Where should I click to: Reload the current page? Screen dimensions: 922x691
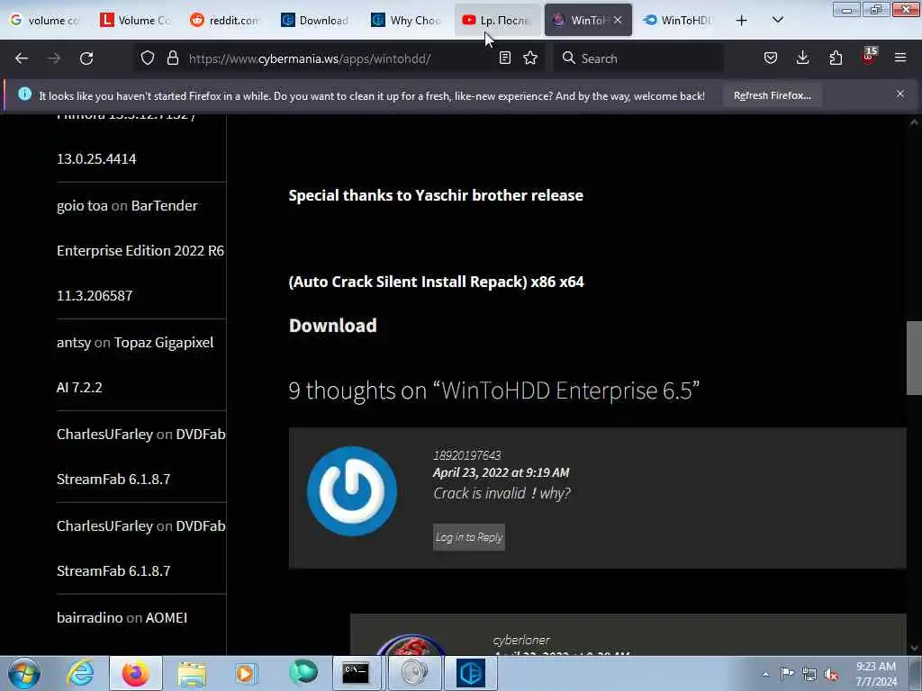tap(86, 58)
